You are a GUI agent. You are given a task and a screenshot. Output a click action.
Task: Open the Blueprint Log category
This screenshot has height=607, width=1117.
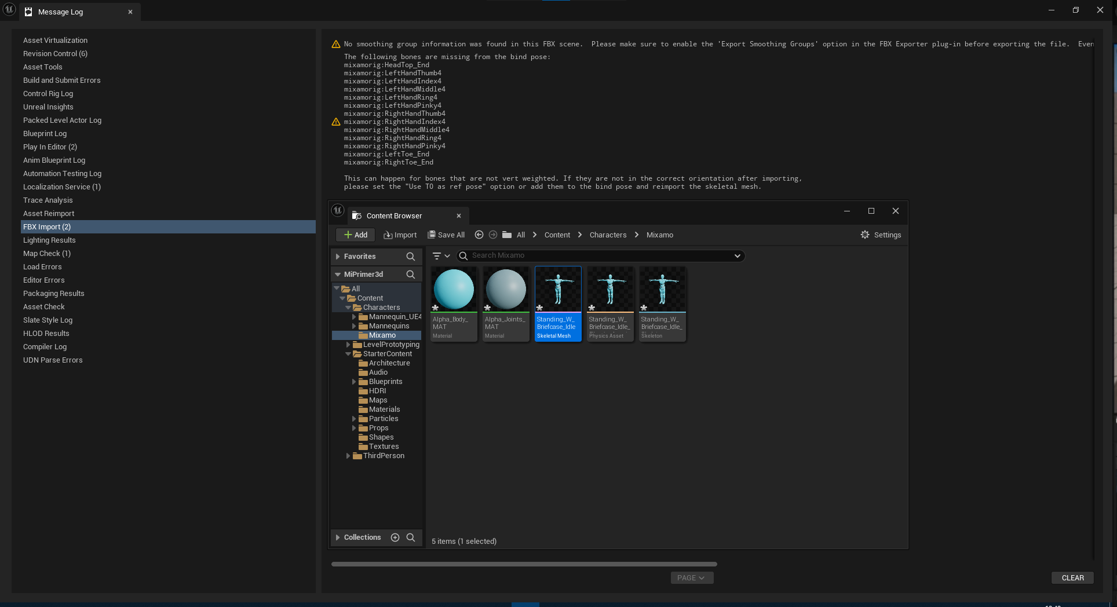click(x=168, y=134)
